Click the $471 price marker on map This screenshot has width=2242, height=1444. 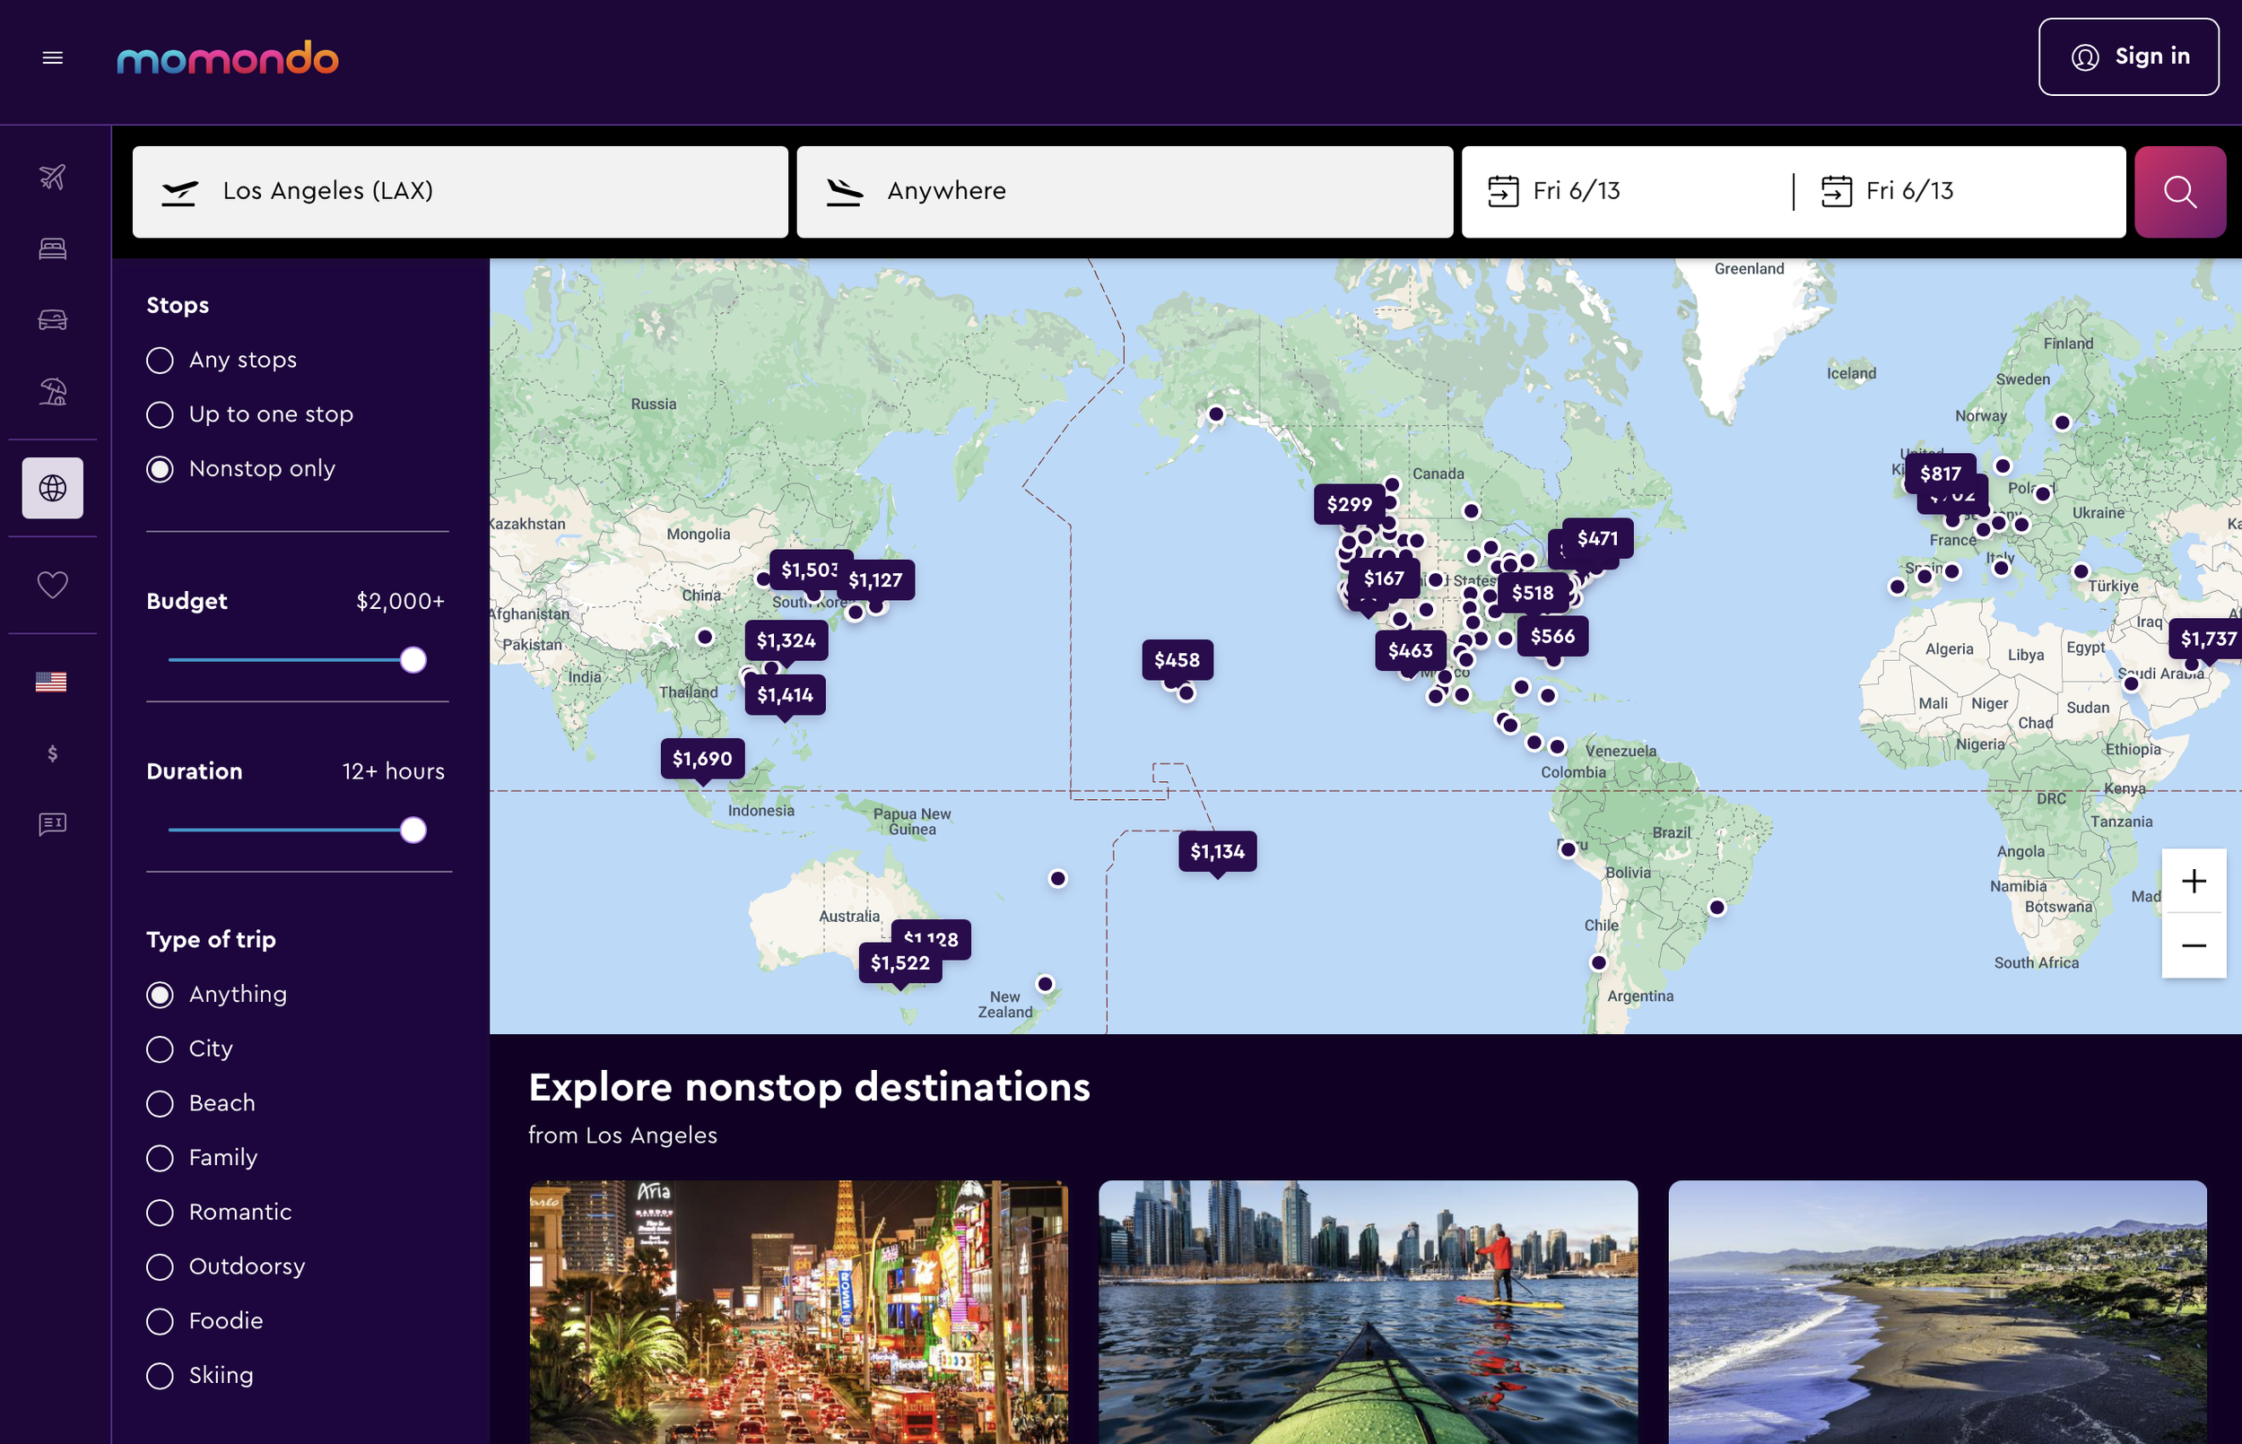pos(1597,538)
